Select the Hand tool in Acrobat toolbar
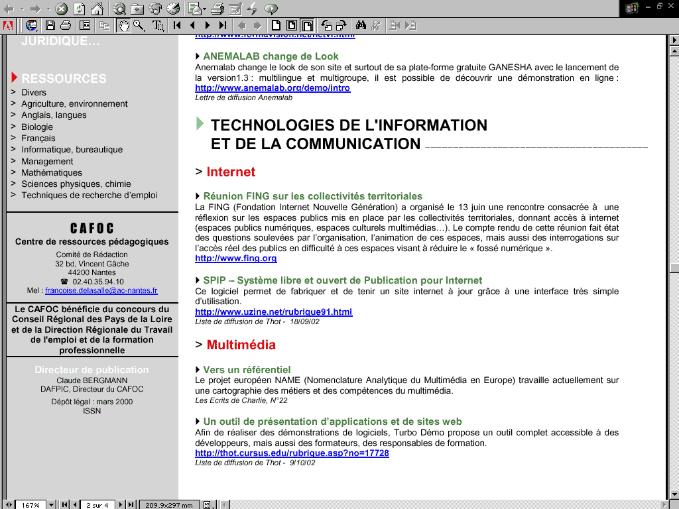 (x=123, y=26)
